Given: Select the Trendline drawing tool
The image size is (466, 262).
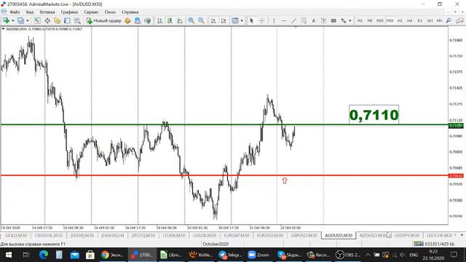Looking at the screenshot, I should click(293, 20).
